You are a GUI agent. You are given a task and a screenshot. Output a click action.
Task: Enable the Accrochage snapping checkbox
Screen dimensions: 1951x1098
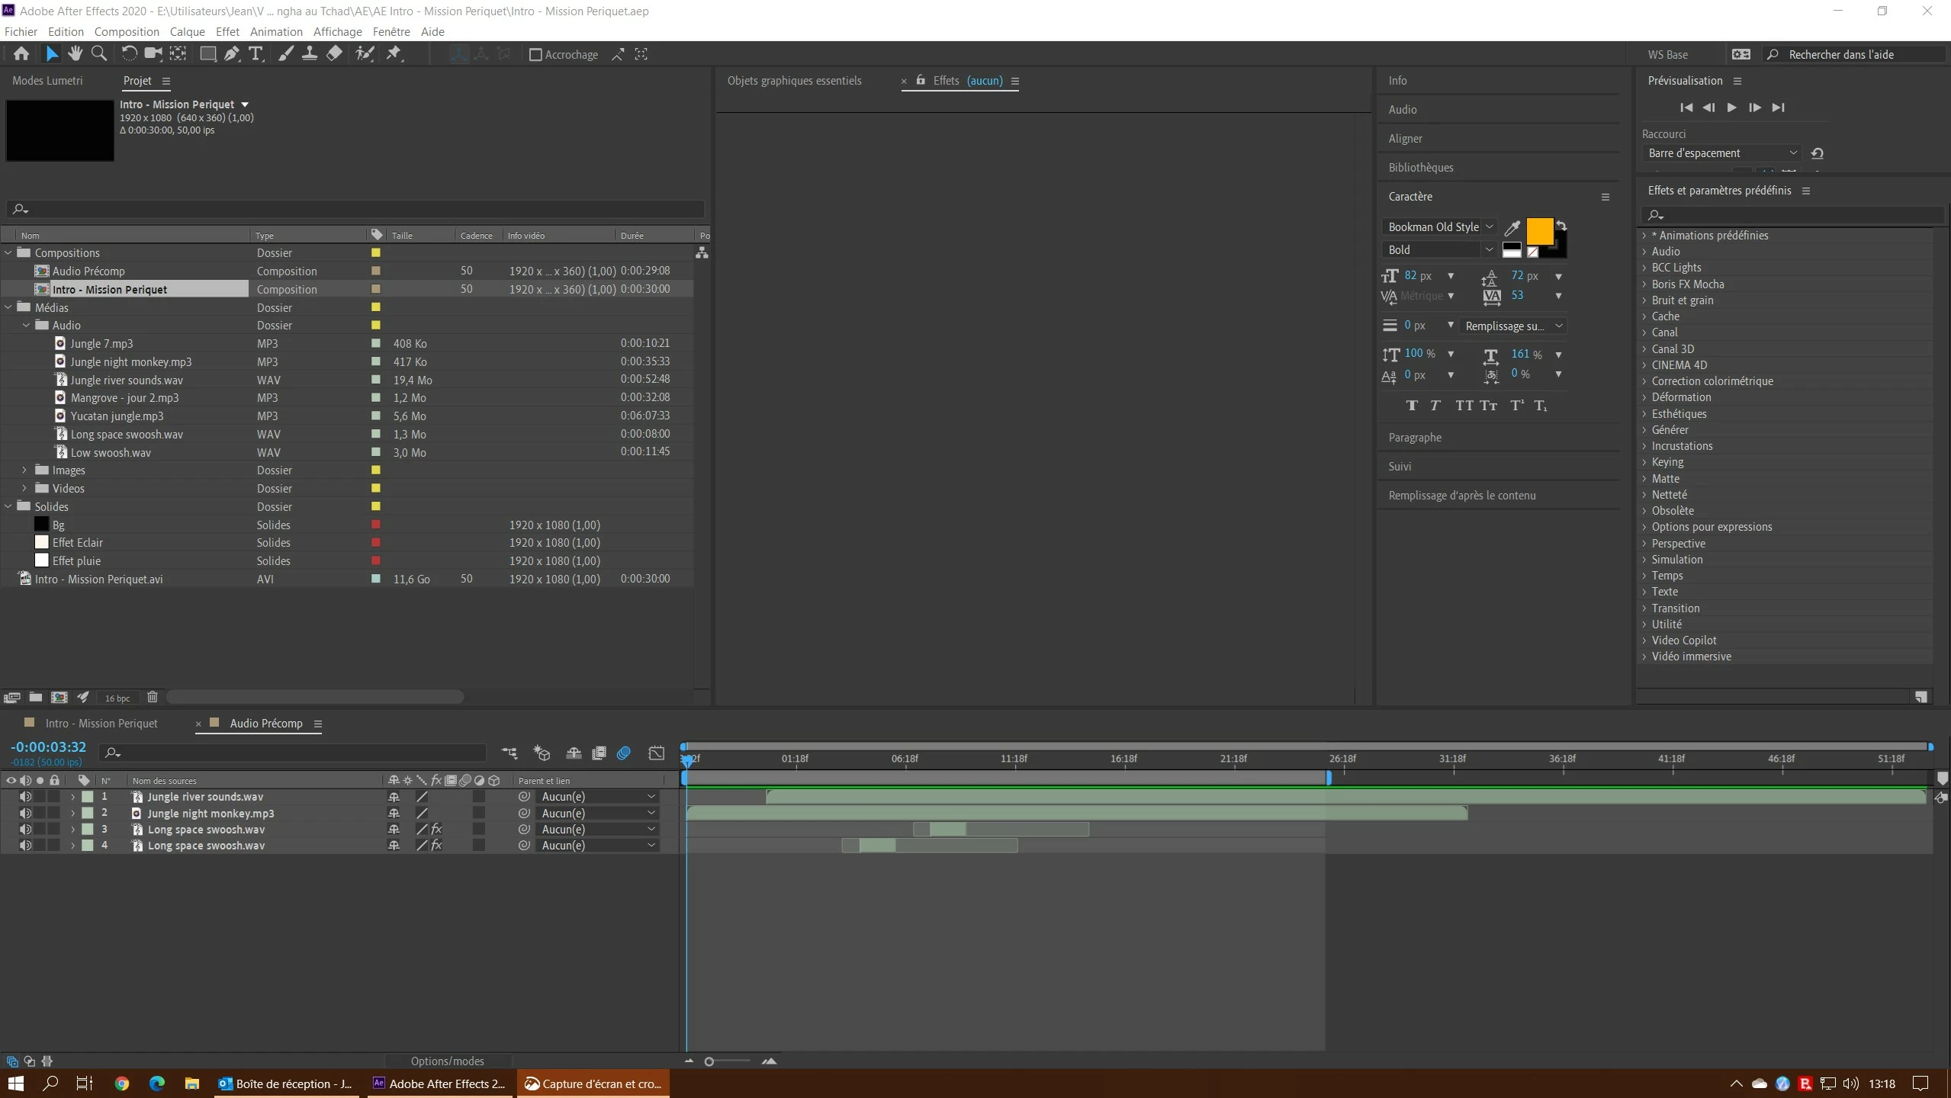coord(535,55)
